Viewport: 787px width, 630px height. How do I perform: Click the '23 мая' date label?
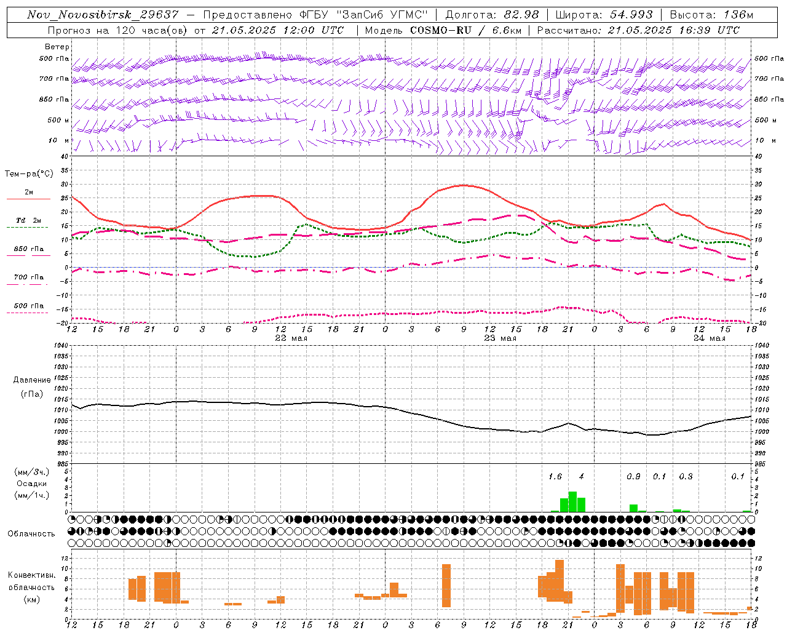point(500,338)
